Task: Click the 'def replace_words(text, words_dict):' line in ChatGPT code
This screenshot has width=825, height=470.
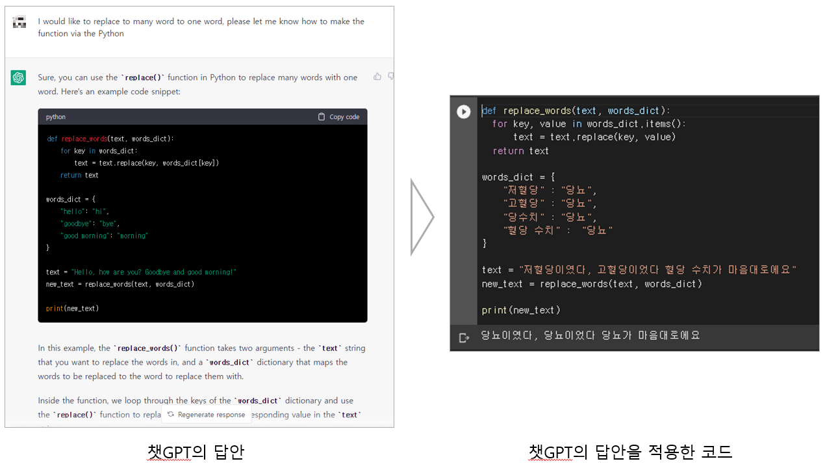Action: click(x=110, y=138)
